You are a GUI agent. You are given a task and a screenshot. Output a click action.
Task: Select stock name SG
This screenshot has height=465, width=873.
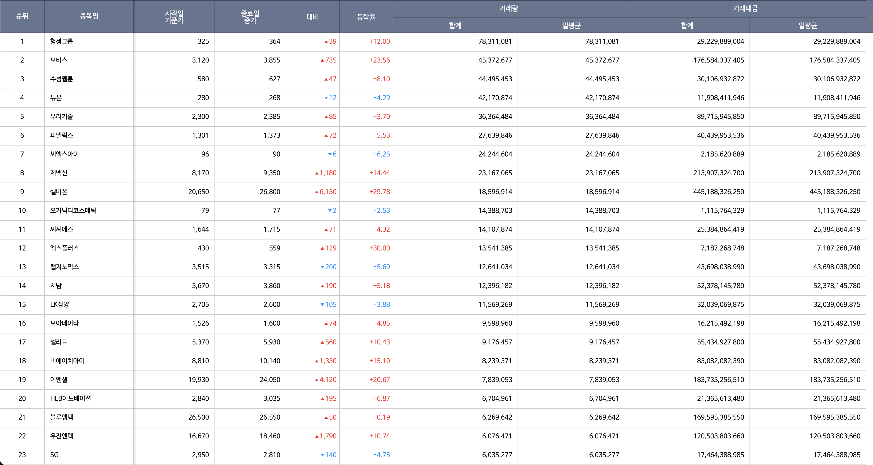click(x=54, y=455)
